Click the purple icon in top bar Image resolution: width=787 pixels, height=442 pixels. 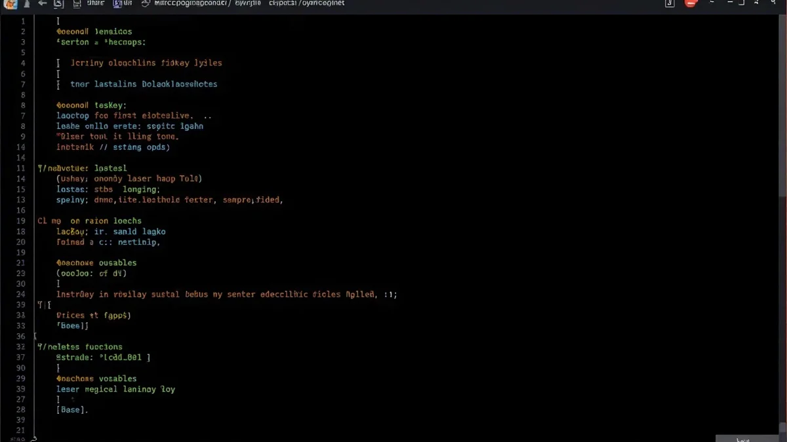(118, 3)
